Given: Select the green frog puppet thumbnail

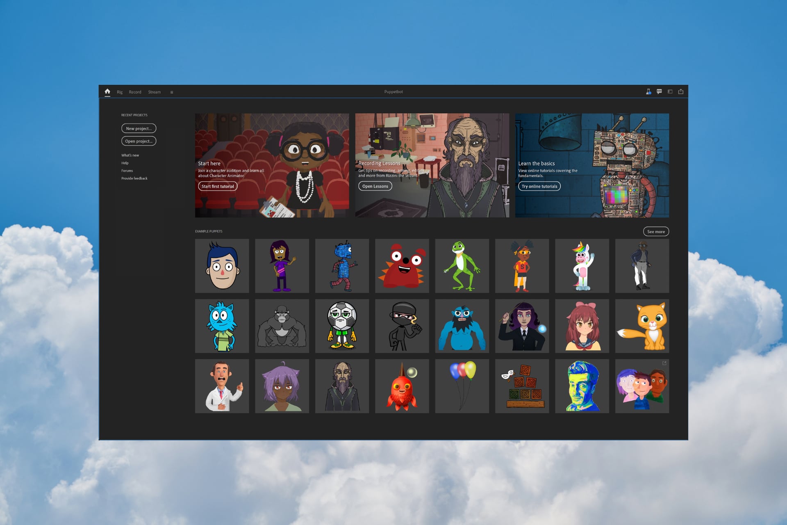Looking at the screenshot, I should (462, 266).
